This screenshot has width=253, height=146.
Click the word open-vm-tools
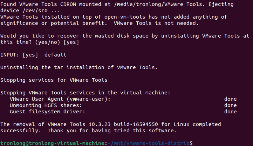pos(125,17)
